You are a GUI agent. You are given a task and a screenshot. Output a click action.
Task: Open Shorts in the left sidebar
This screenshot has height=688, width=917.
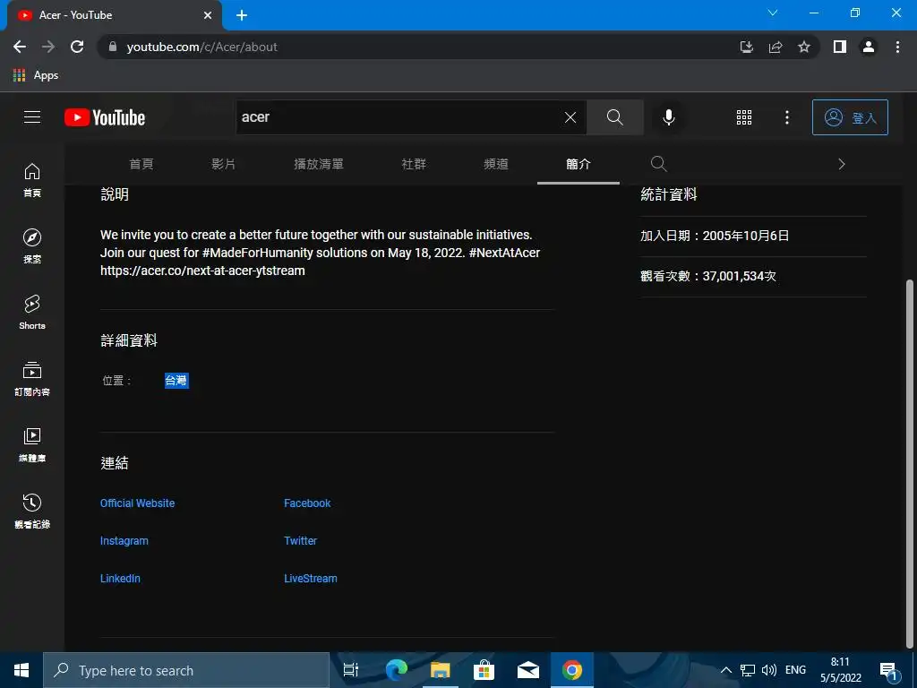coord(32,313)
